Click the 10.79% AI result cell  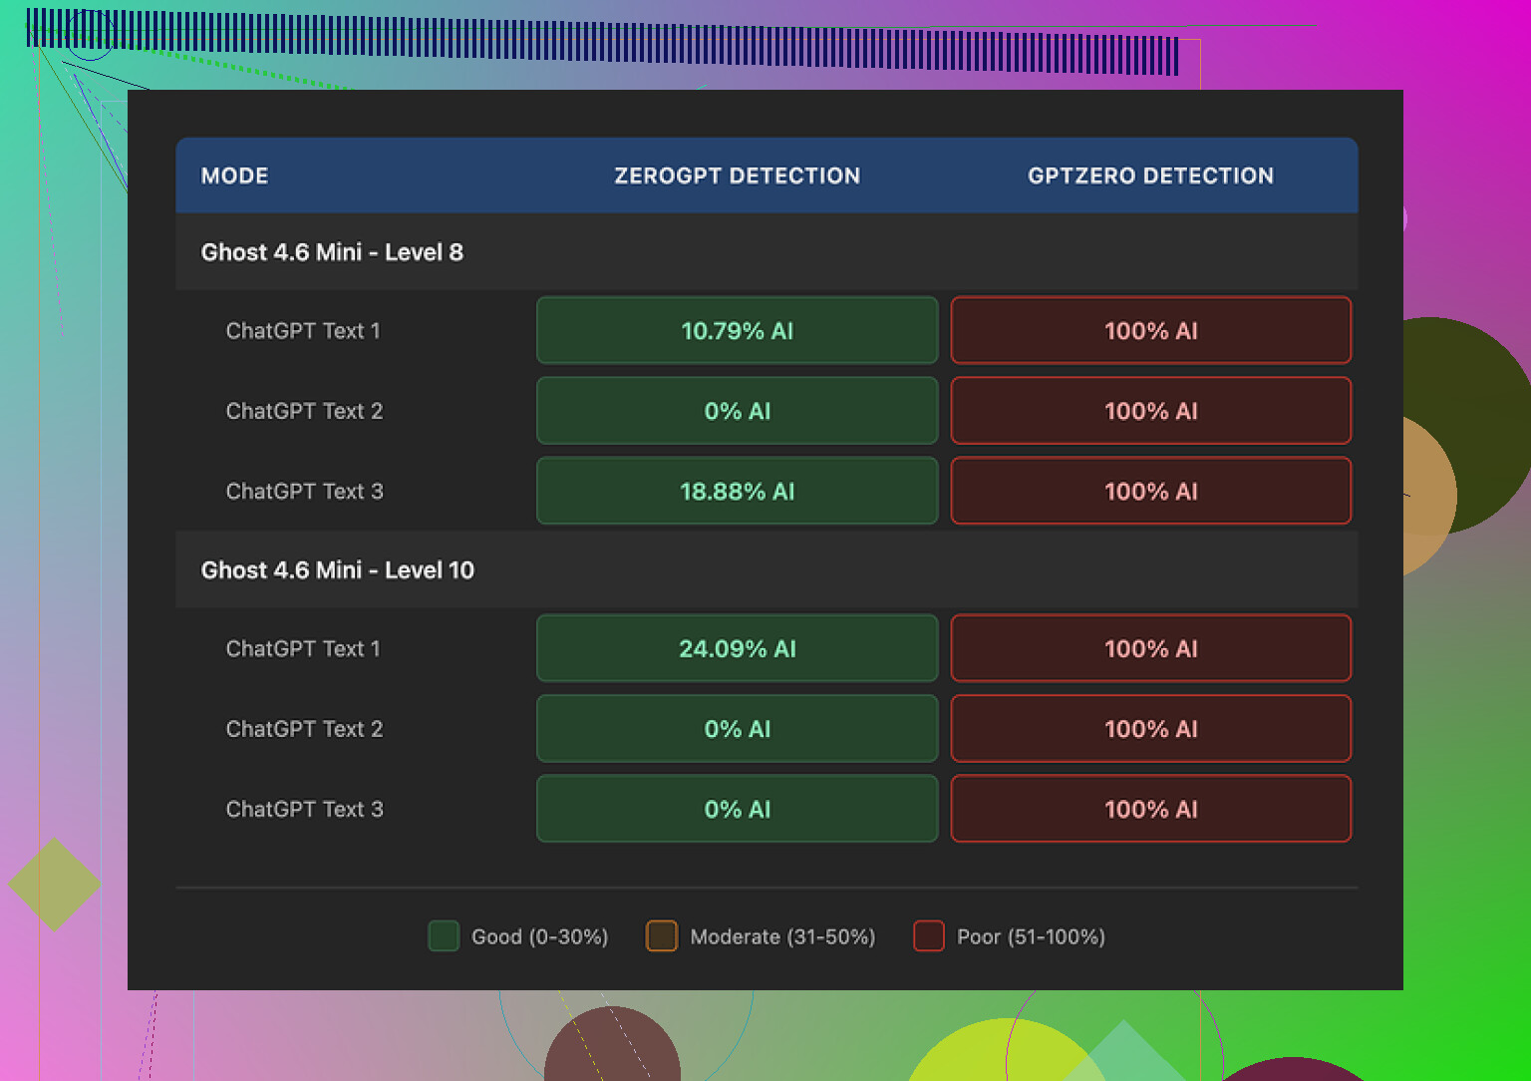click(x=737, y=331)
